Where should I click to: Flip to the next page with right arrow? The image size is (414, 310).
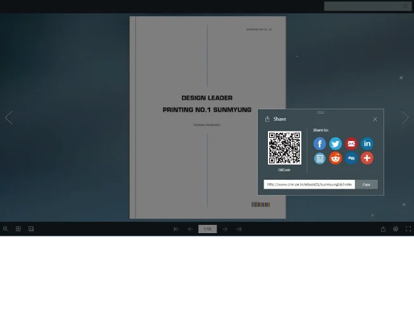coord(405,118)
